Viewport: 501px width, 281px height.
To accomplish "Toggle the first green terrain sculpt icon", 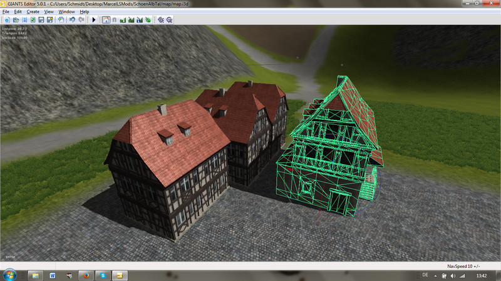I will tap(123, 20).
